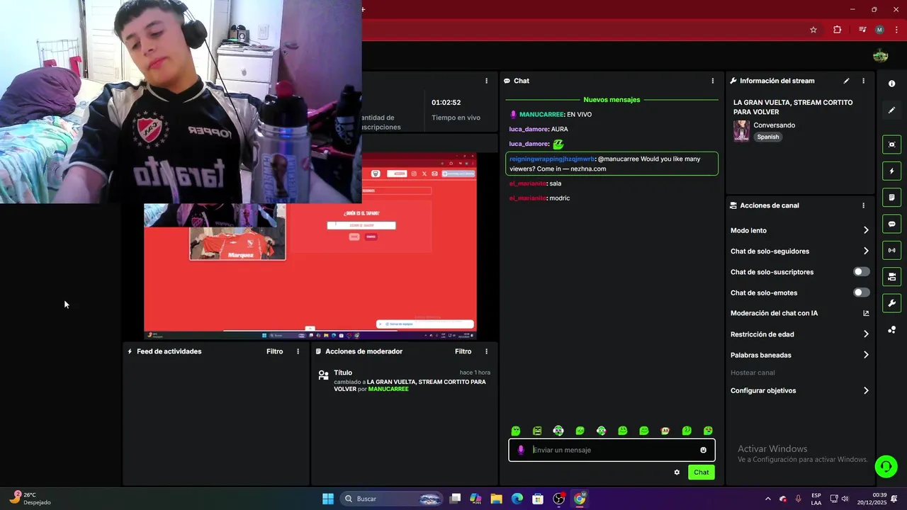Toggle Chat de solo-emotes switch

[x=862, y=293]
